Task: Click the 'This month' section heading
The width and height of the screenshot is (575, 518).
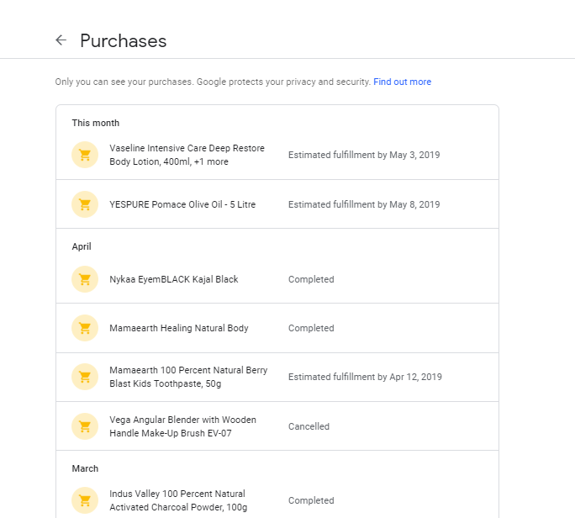Action: 95,123
